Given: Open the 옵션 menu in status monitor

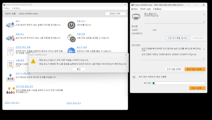Looking at the screenshot, I should click(x=134, y=9).
